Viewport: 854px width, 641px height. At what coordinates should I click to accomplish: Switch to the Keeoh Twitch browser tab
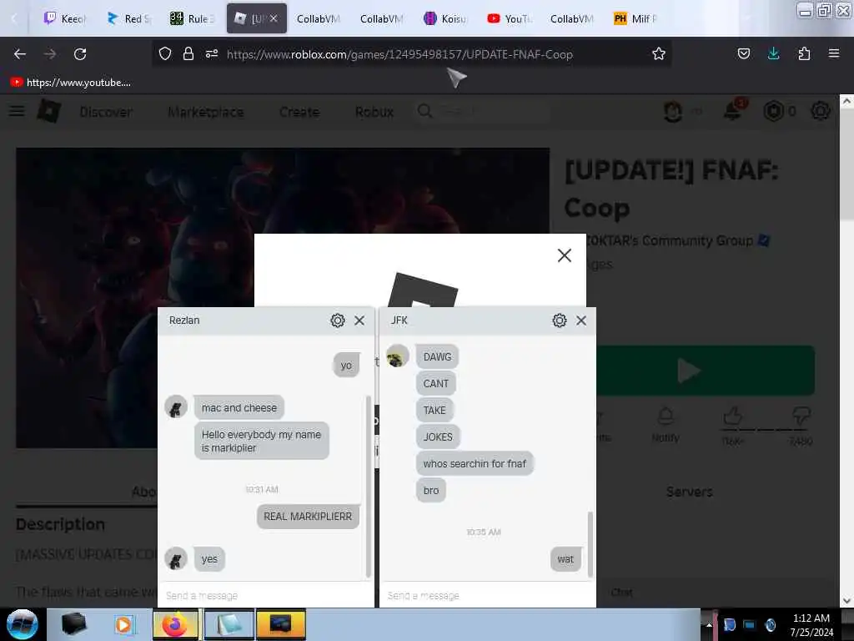[65, 18]
